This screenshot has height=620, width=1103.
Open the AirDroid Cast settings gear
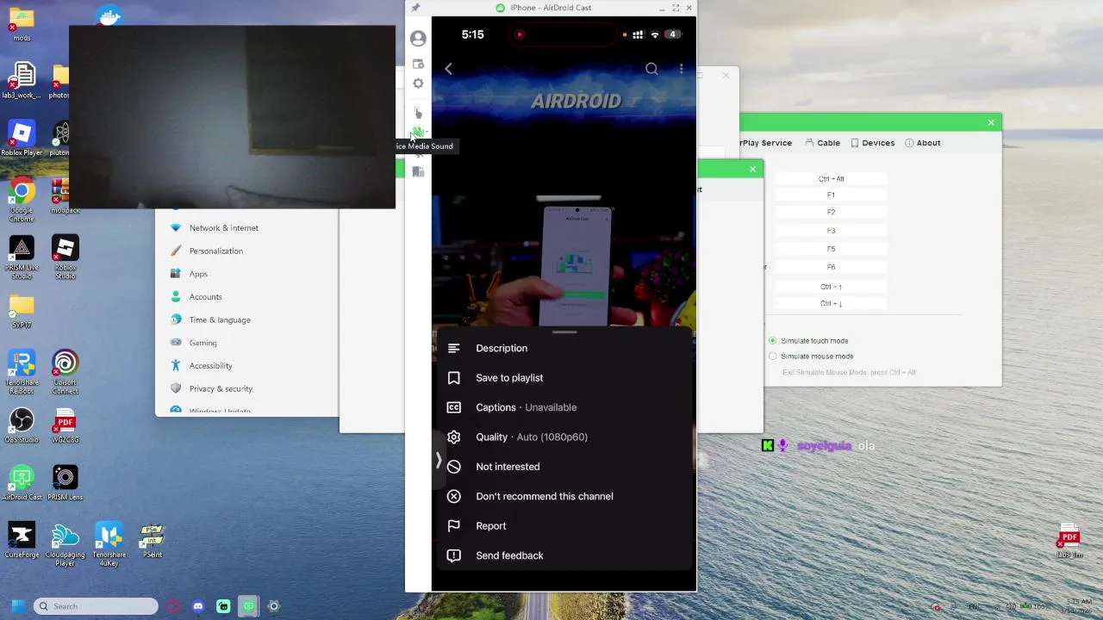point(418,84)
